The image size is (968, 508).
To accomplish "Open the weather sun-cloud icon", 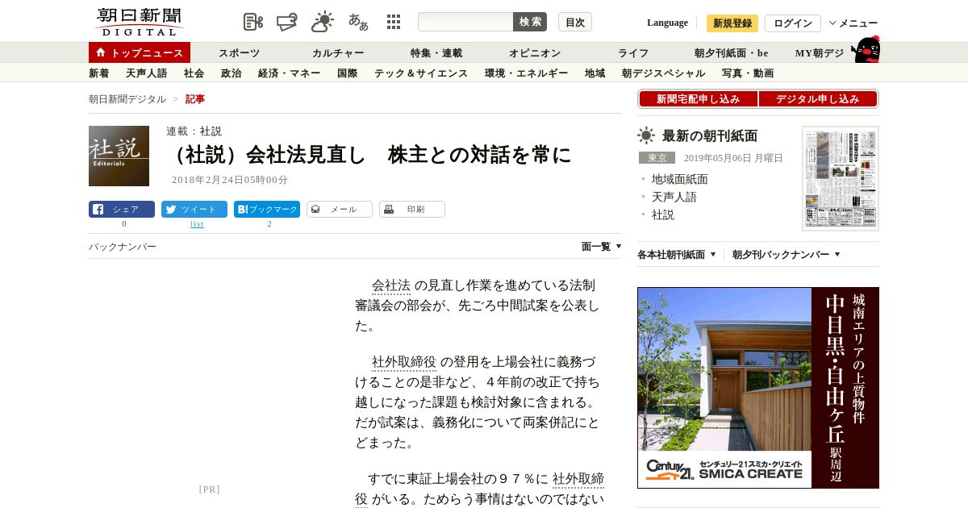I will 323,22.
